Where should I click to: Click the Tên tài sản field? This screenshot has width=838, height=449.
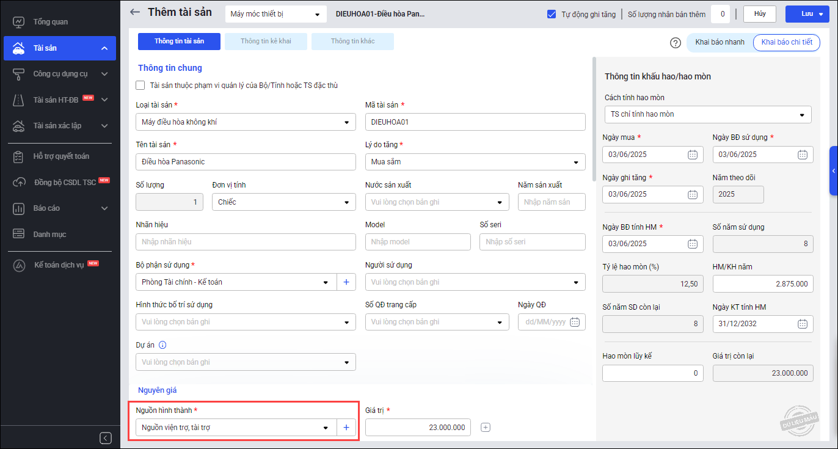click(x=246, y=162)
